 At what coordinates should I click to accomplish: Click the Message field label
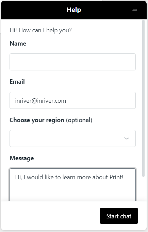point(22,158)
